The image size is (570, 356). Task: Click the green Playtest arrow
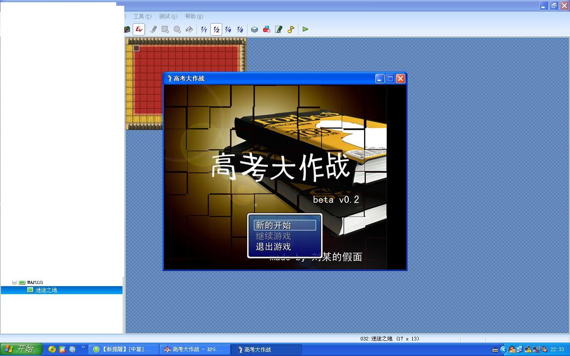tap(305, 29)
